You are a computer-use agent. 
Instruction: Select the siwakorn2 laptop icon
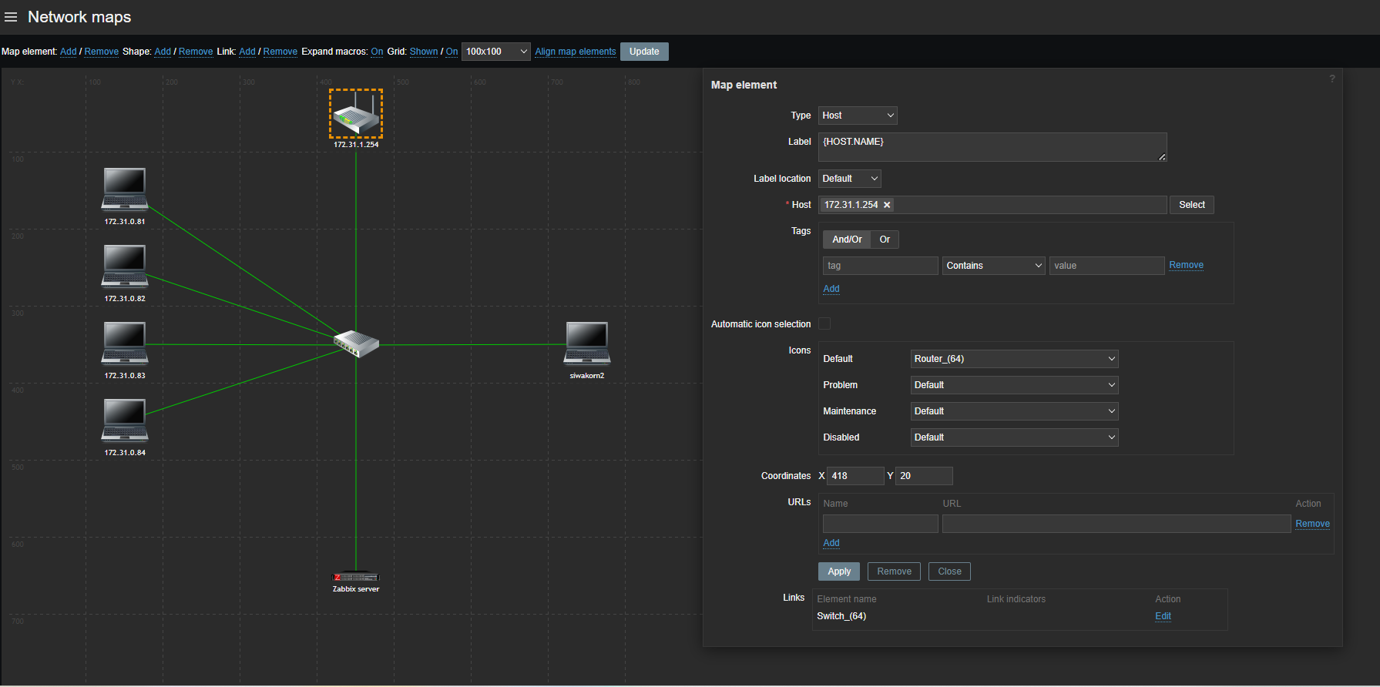[587, 343]
